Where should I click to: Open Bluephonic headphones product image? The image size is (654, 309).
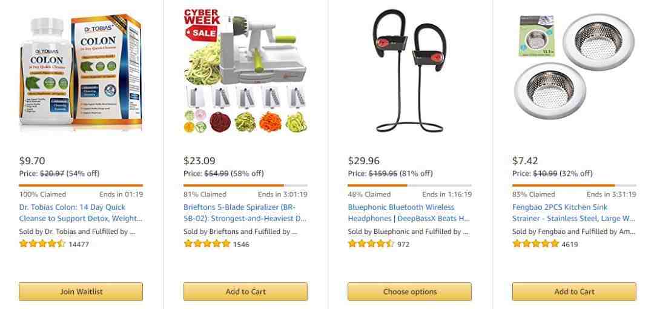click(409, 71)
